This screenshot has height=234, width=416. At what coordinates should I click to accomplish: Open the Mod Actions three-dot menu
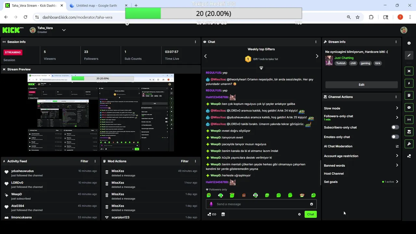[x=195, y=161]
